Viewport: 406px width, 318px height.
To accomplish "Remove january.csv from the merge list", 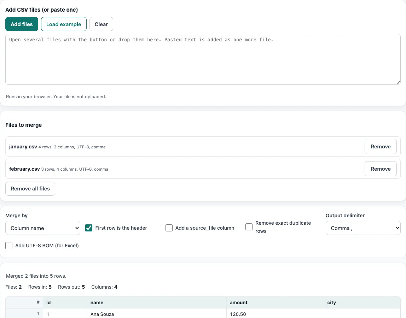I will 381,146.
